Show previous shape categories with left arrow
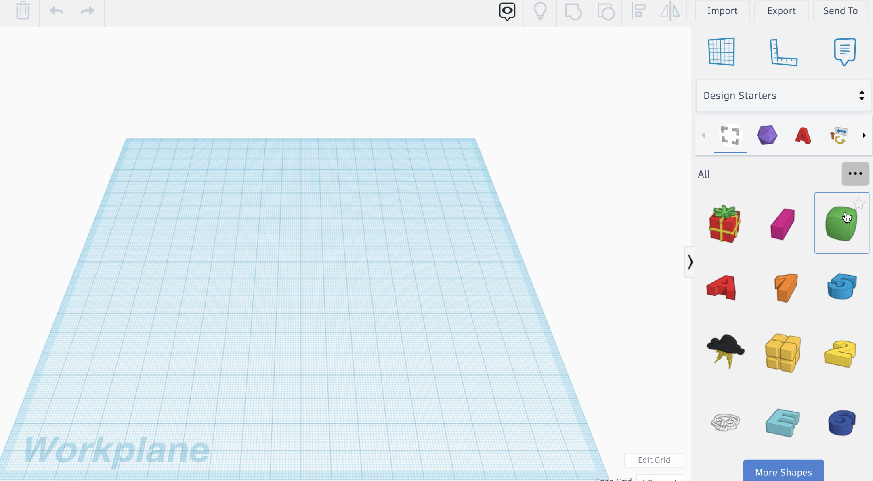The height and width of the screenshot is (481, 873). [703, 135]
